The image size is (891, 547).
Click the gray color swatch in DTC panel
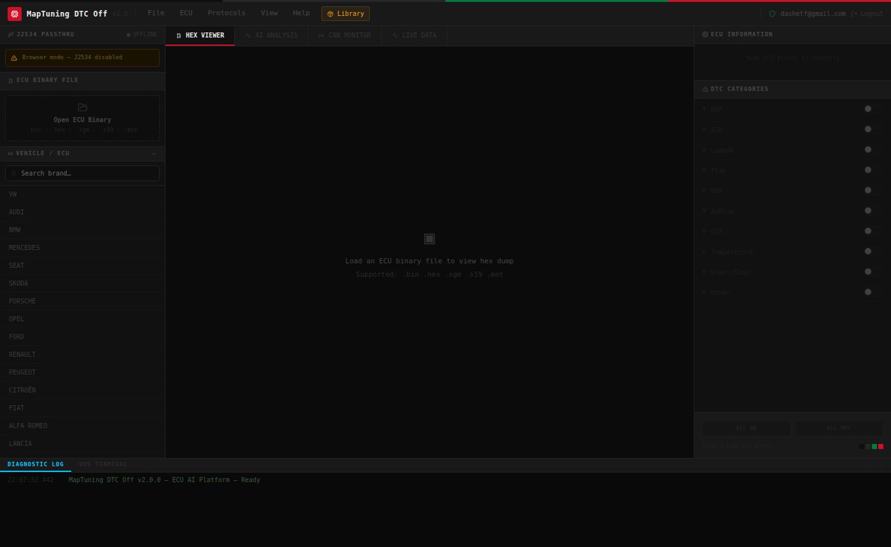click(868, 447)
